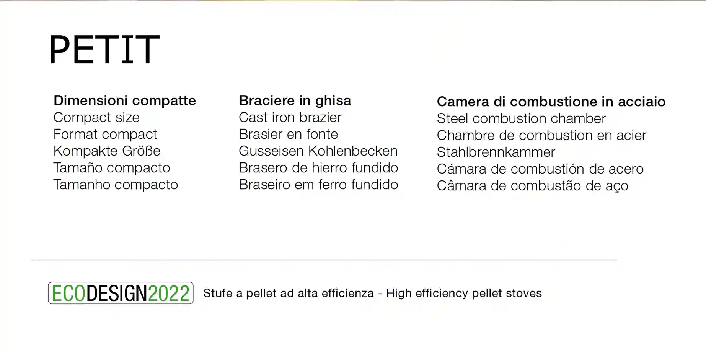Viewport: 706px width, 352px height.
Task: Click 'Cámara de combustión de acero' text
Action: (x=540, y=169)
